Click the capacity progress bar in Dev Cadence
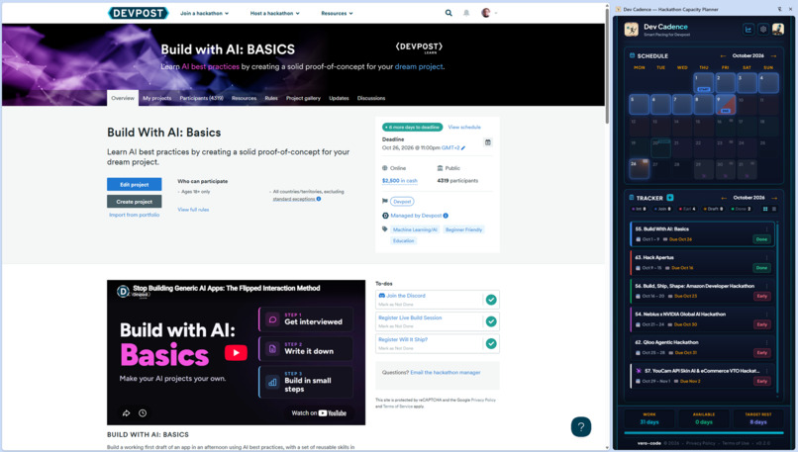The image size is (798, 452). point(703,432)
